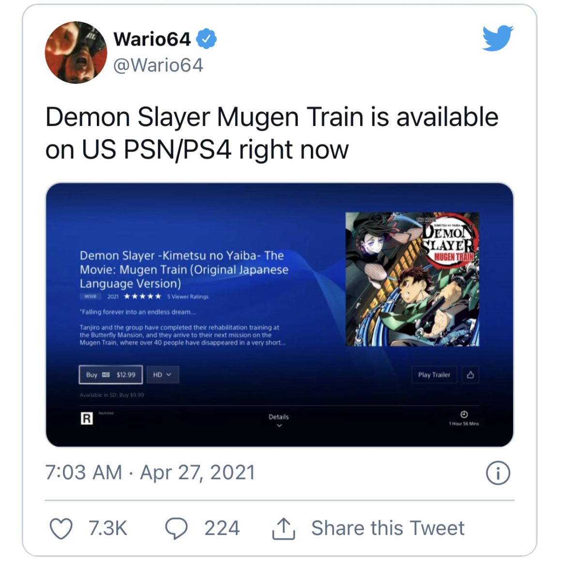
Task: Click the R restricted rating badge
Action: 86,419
